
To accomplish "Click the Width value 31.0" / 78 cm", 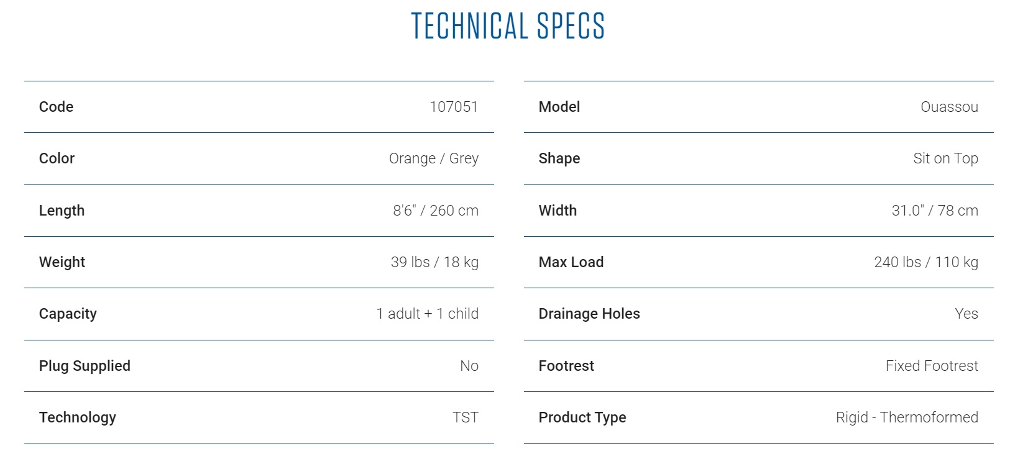I will pyautogui.click(x=935, y=211).
